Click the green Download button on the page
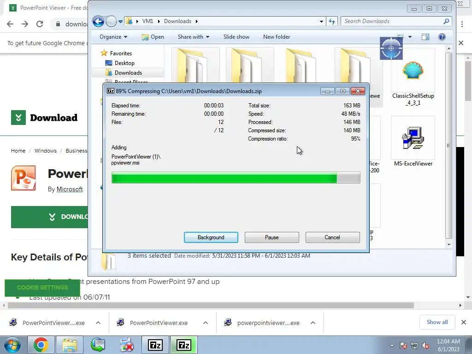This screenshot has height=354, width=472. [50, 217]
